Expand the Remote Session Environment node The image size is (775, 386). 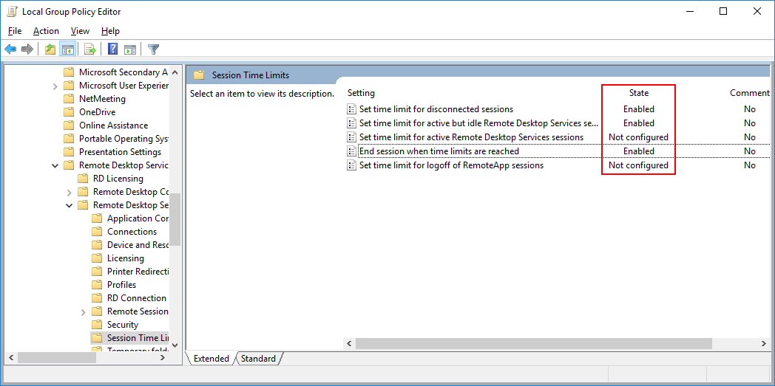tap(83, 311)
